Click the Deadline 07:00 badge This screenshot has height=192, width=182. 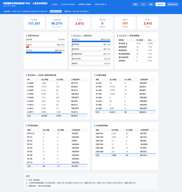pyautogui.click(x=56, y=12)
